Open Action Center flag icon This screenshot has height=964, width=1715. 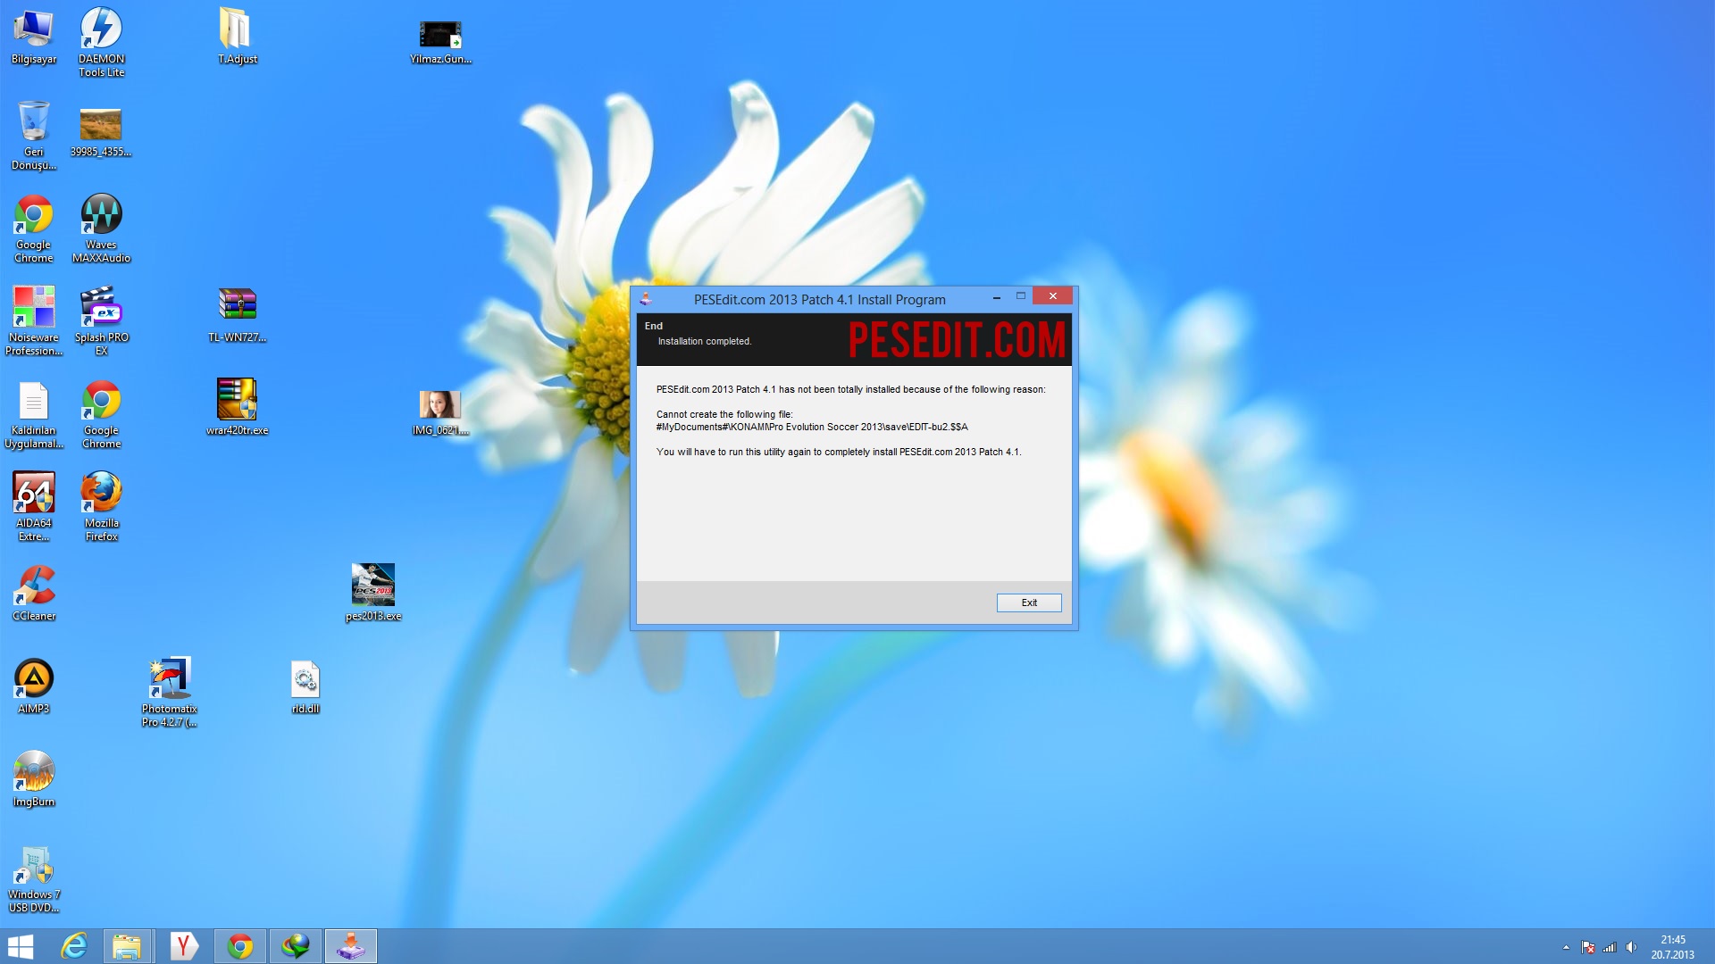tap(1588, 947)
